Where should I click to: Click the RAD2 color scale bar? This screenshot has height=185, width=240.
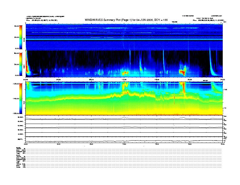point(21,37)
